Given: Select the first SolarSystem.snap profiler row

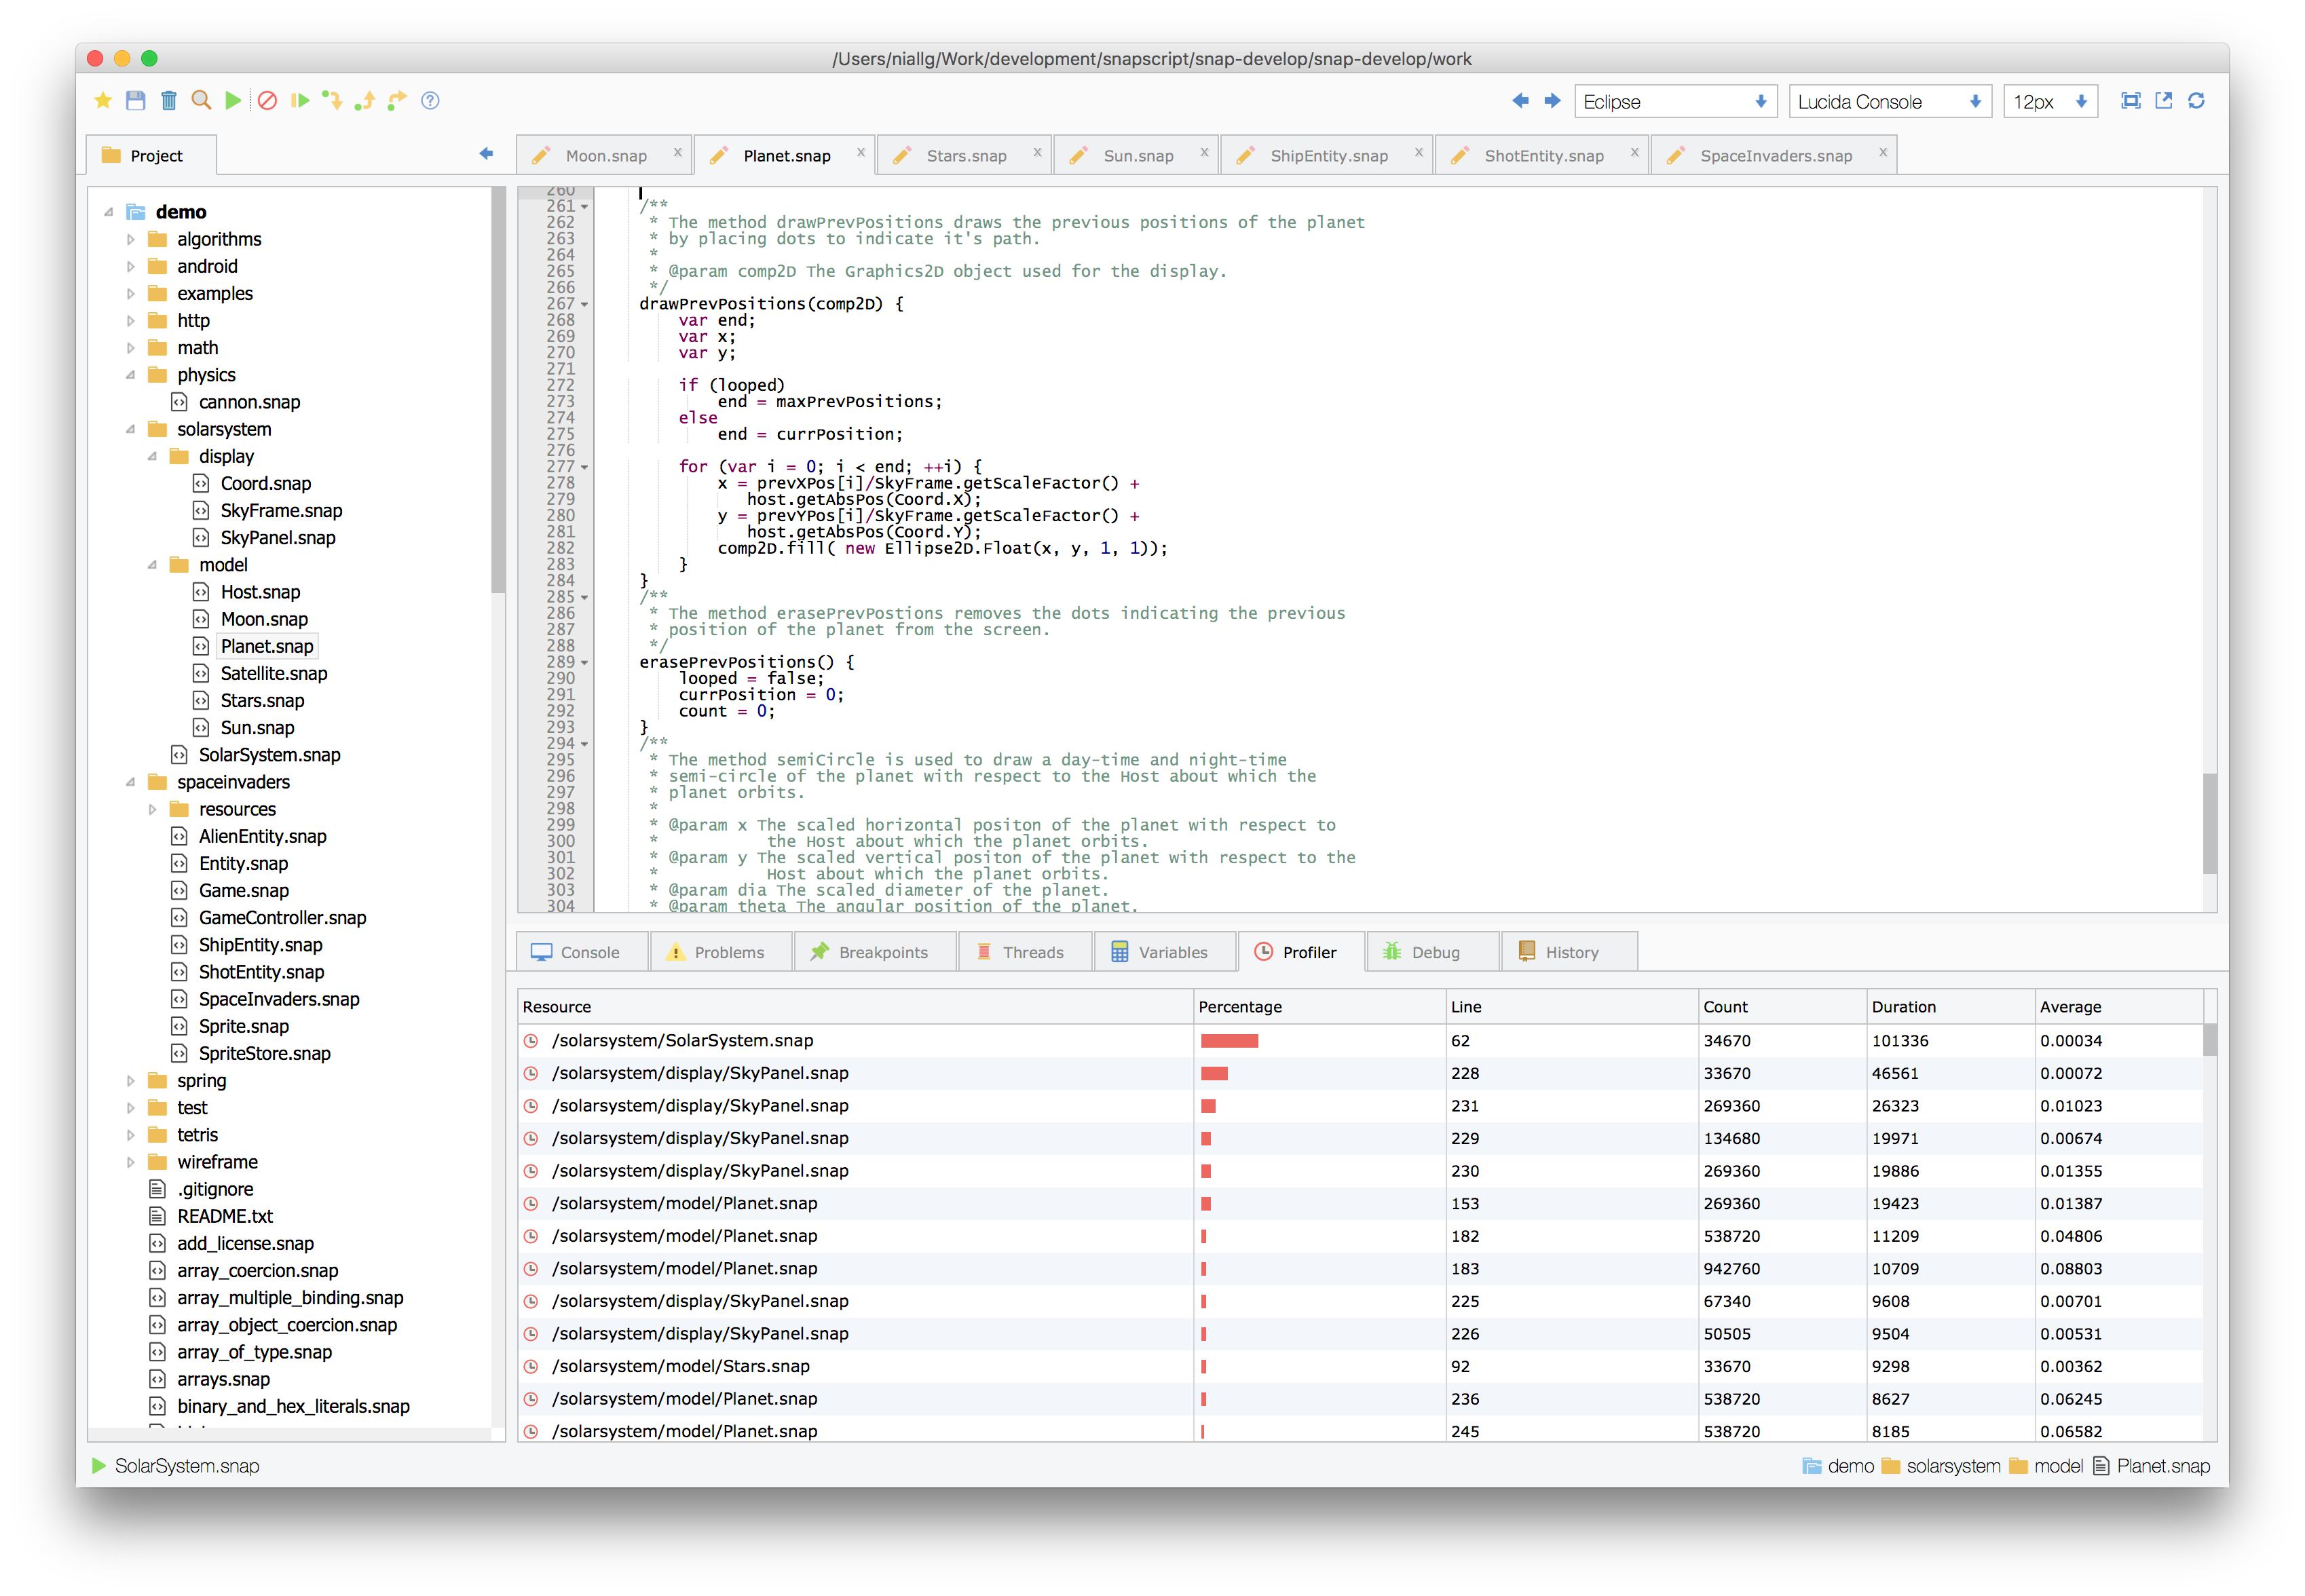Looking at the screenshot, I should 682,1040.
